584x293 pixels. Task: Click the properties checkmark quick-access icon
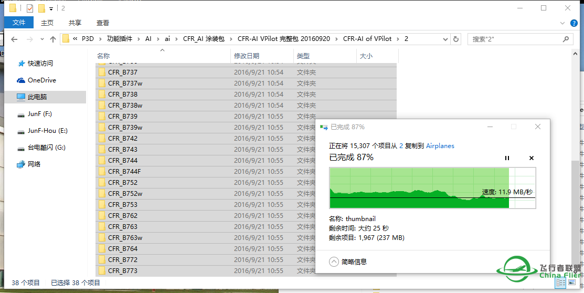[x=30, y=8]
